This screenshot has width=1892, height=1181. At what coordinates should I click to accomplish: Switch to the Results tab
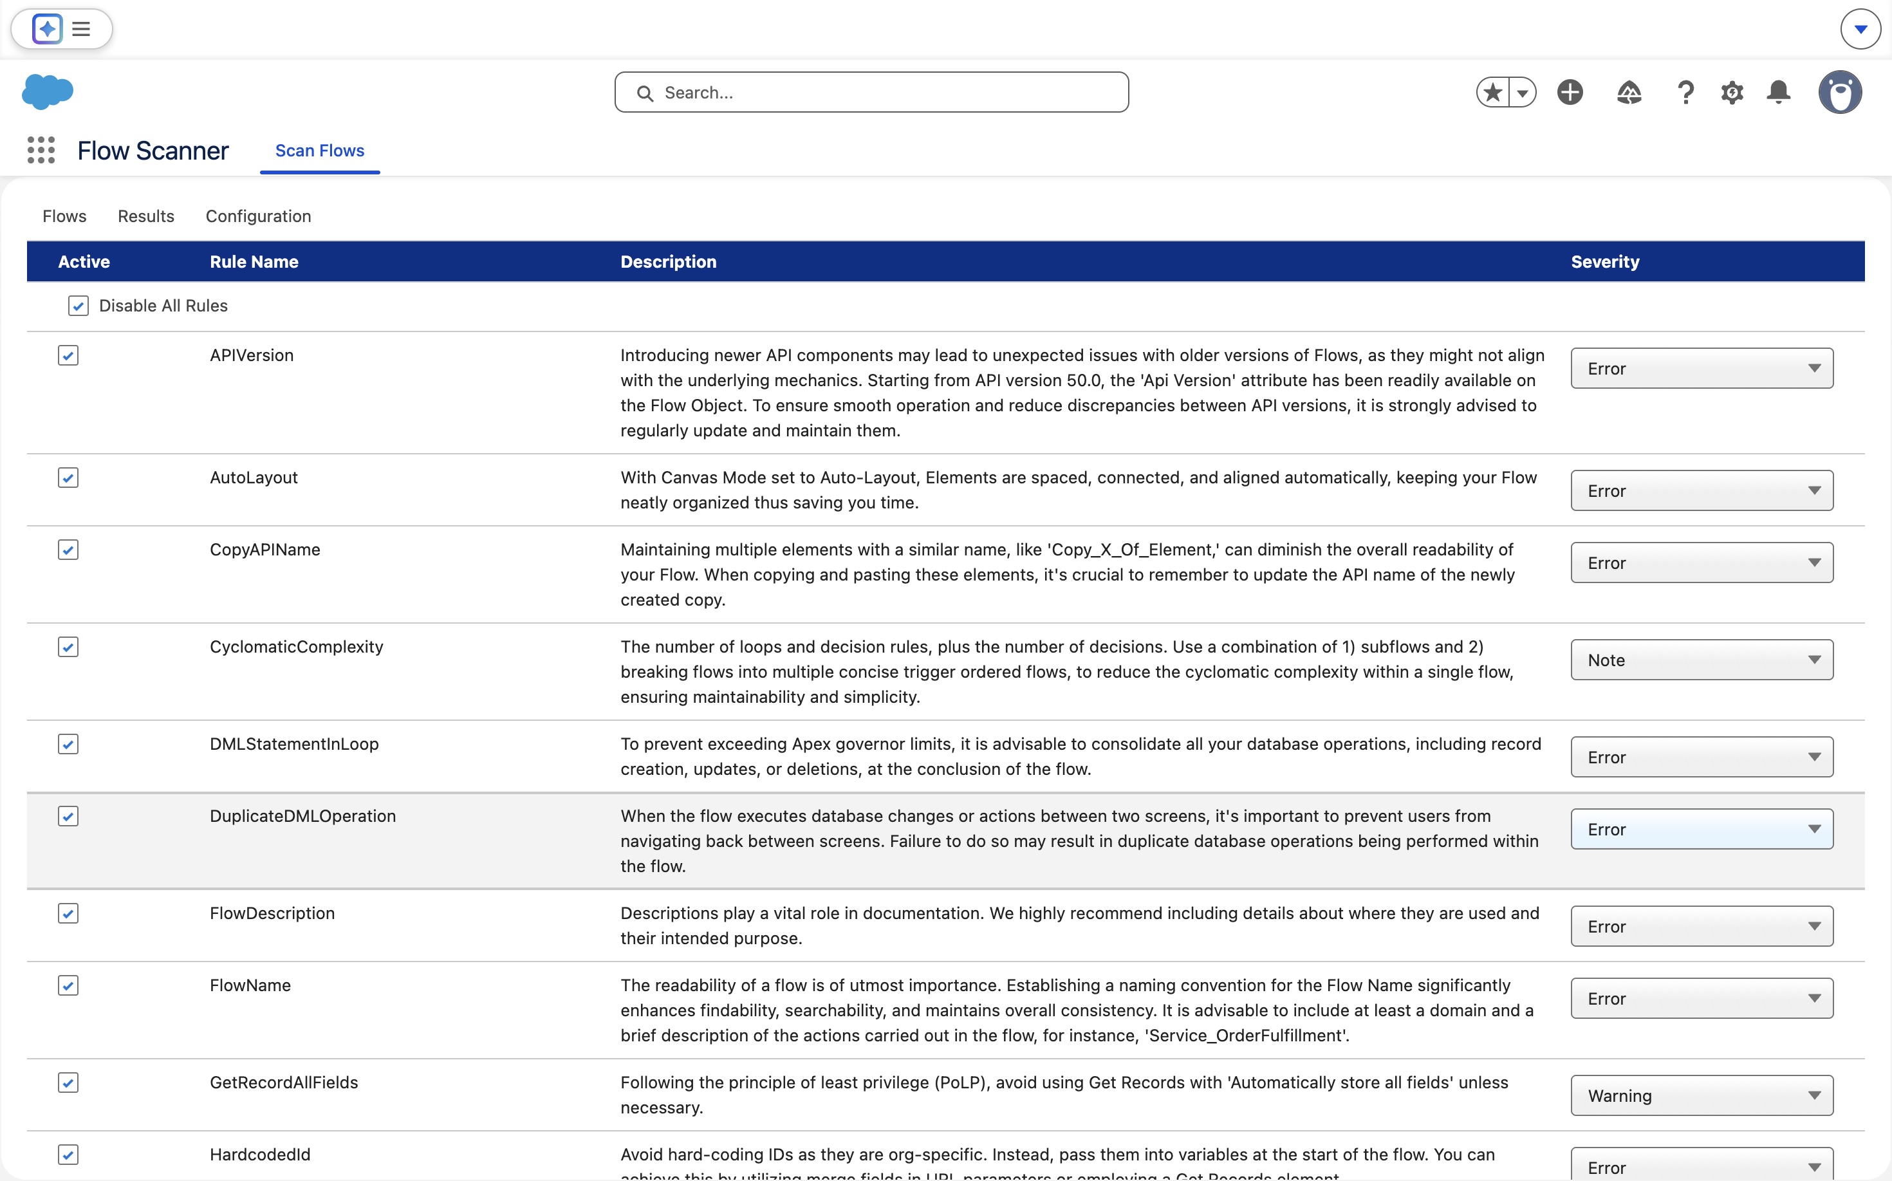point(146,216)
